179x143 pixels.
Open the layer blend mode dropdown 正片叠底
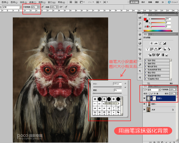152,89
